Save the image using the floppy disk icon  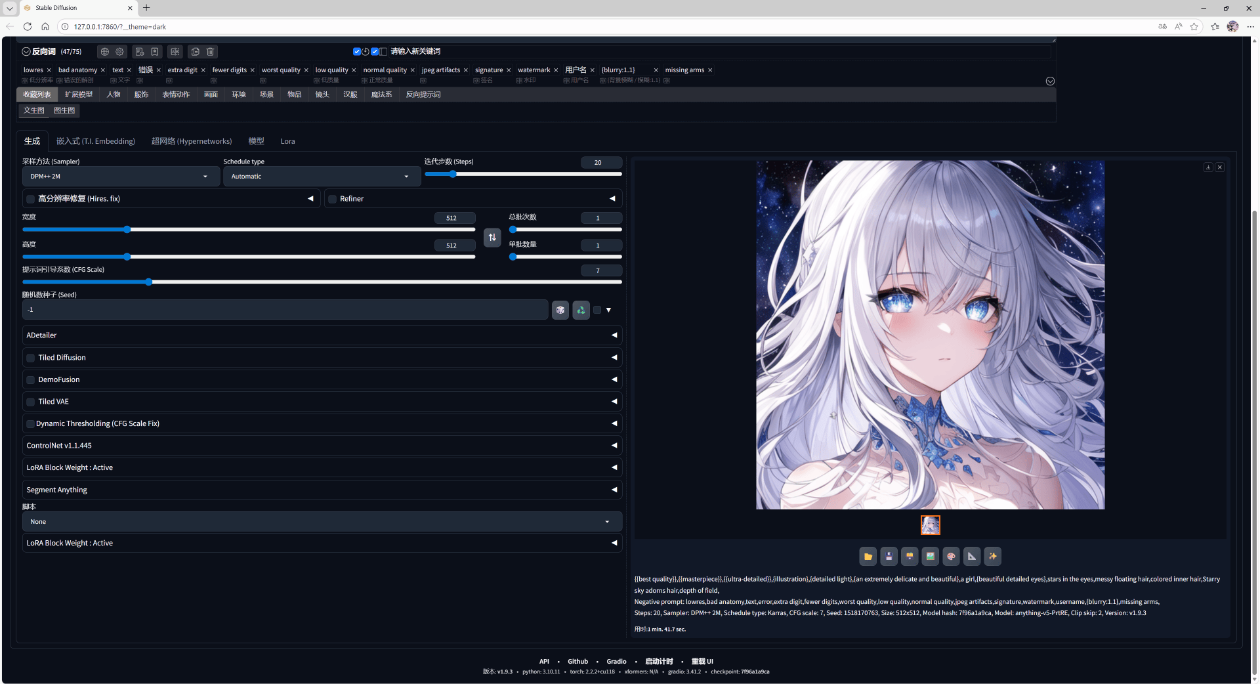889,557
